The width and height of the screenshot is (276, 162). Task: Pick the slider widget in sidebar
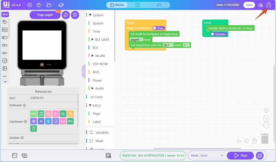5,53
